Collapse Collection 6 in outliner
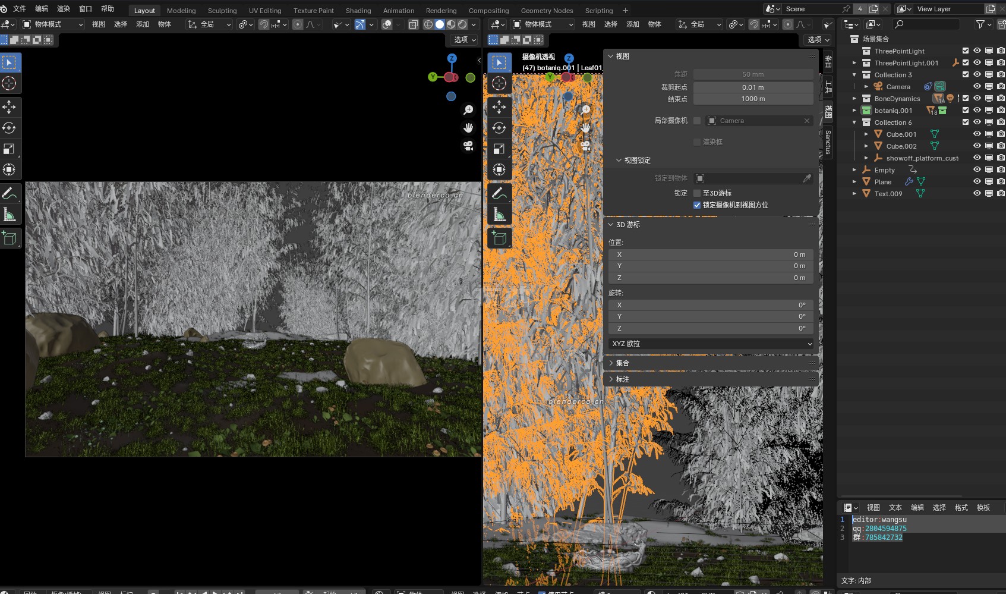This screenshot has height=594, width=1006. [854, 122]
